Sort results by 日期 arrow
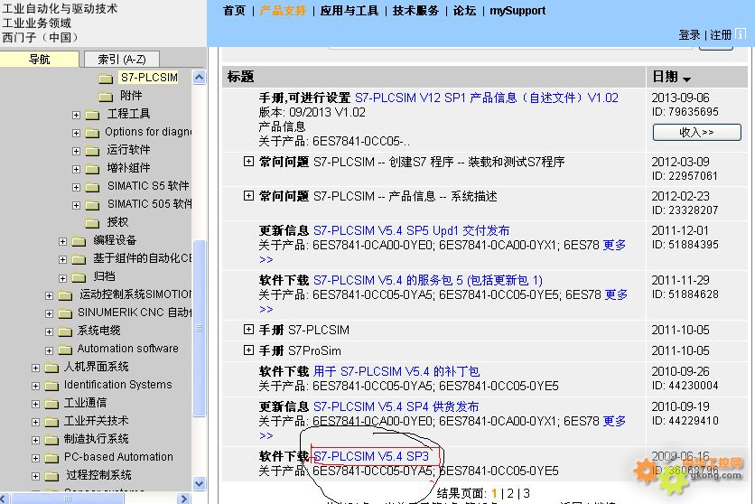755x504 pixels. pyautogui.click(x=687, y=79)
